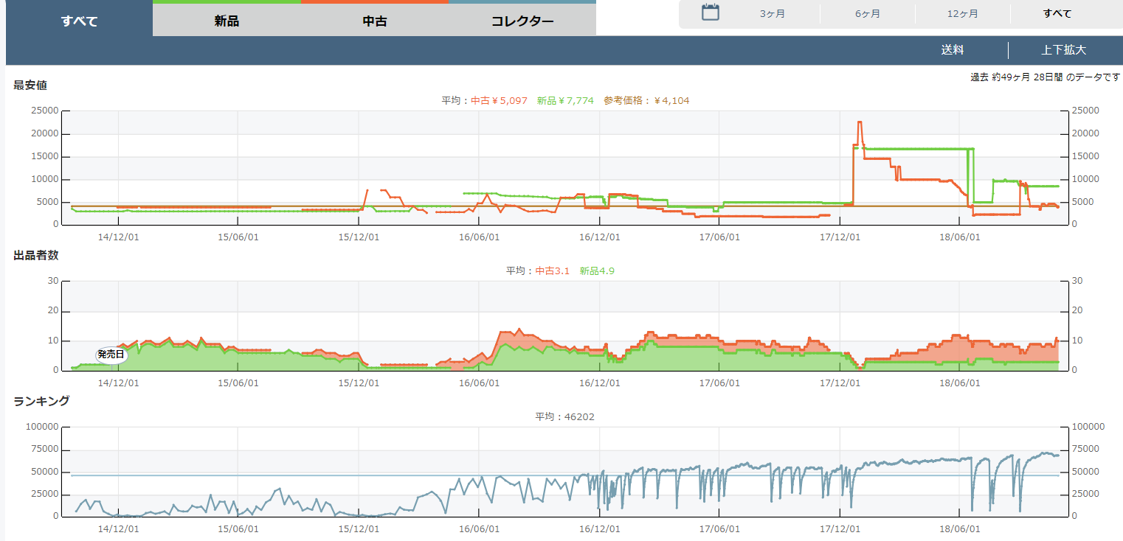Image resolution: width=1123 pixels, height=541 pixels.
Task: Click 中古 ¥5,097 average in price legend
Action: point(499,101)
